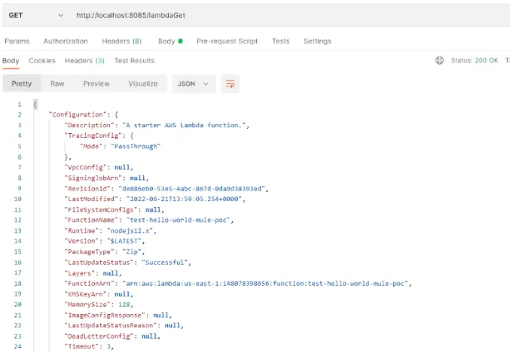This screenshot has width=510, height=353.
Task: Select the response Headers (3) tab
Action: click(84, 61)
